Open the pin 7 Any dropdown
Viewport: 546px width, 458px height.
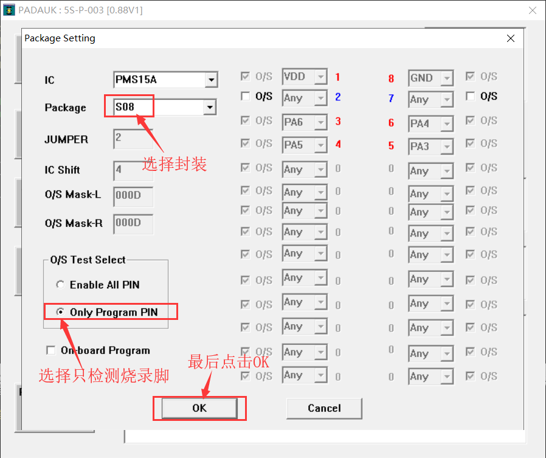click(x=447, y=100)
